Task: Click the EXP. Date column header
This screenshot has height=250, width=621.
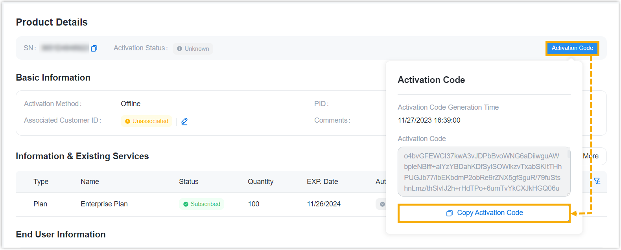Action: pos(322,182)
